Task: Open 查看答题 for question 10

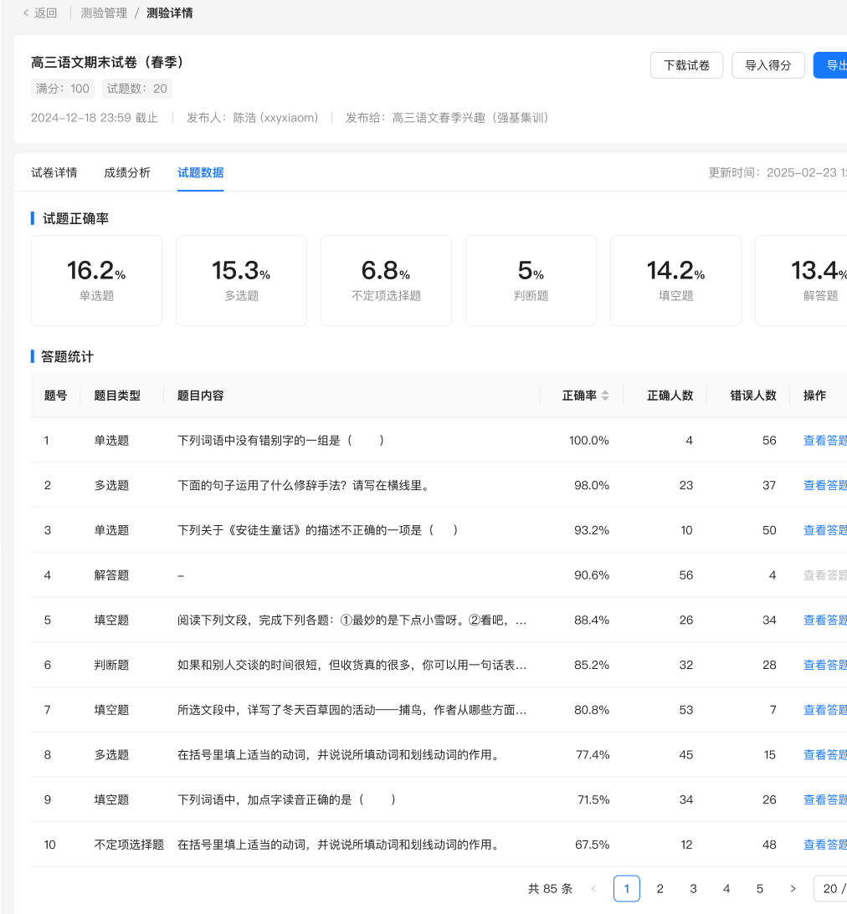Action: pyautogui.click(x=825, y=845)
